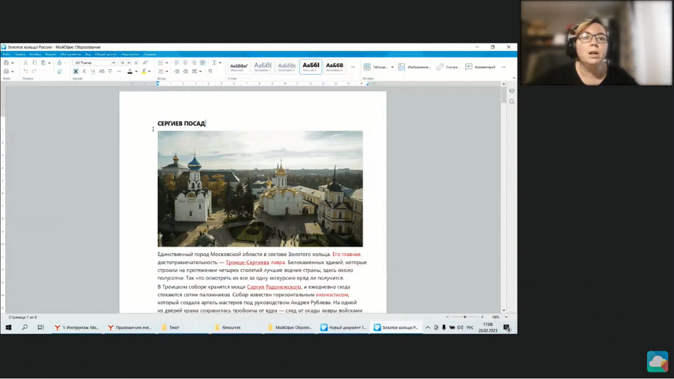The image size is (674, 379).
Task: Apply the Заголовок 1 style
Action: click(263, 67)
